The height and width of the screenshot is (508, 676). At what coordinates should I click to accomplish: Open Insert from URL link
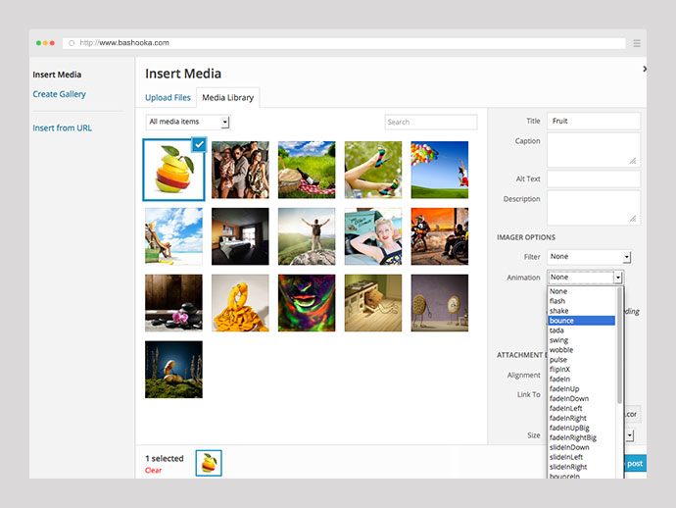pyautogui.click(x=62, y=128)
